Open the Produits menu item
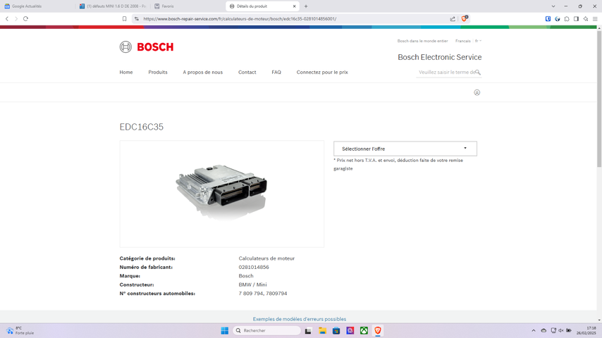This screenshot has height=338, width=602. click(158, 72)
